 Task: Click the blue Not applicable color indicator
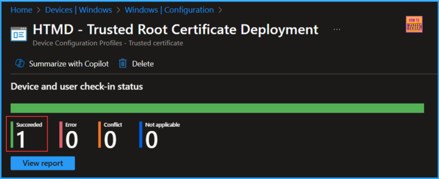click(x=141, y=135)
